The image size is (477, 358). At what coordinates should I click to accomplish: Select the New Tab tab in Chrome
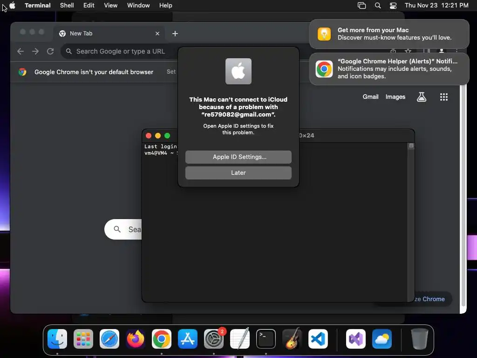click(109, 34)
